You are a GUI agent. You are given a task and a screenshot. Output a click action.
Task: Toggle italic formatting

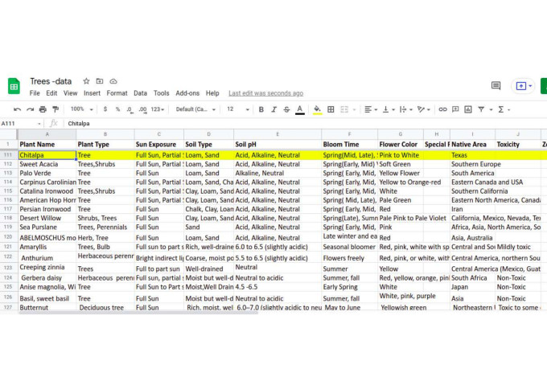(x=273, y=109)
